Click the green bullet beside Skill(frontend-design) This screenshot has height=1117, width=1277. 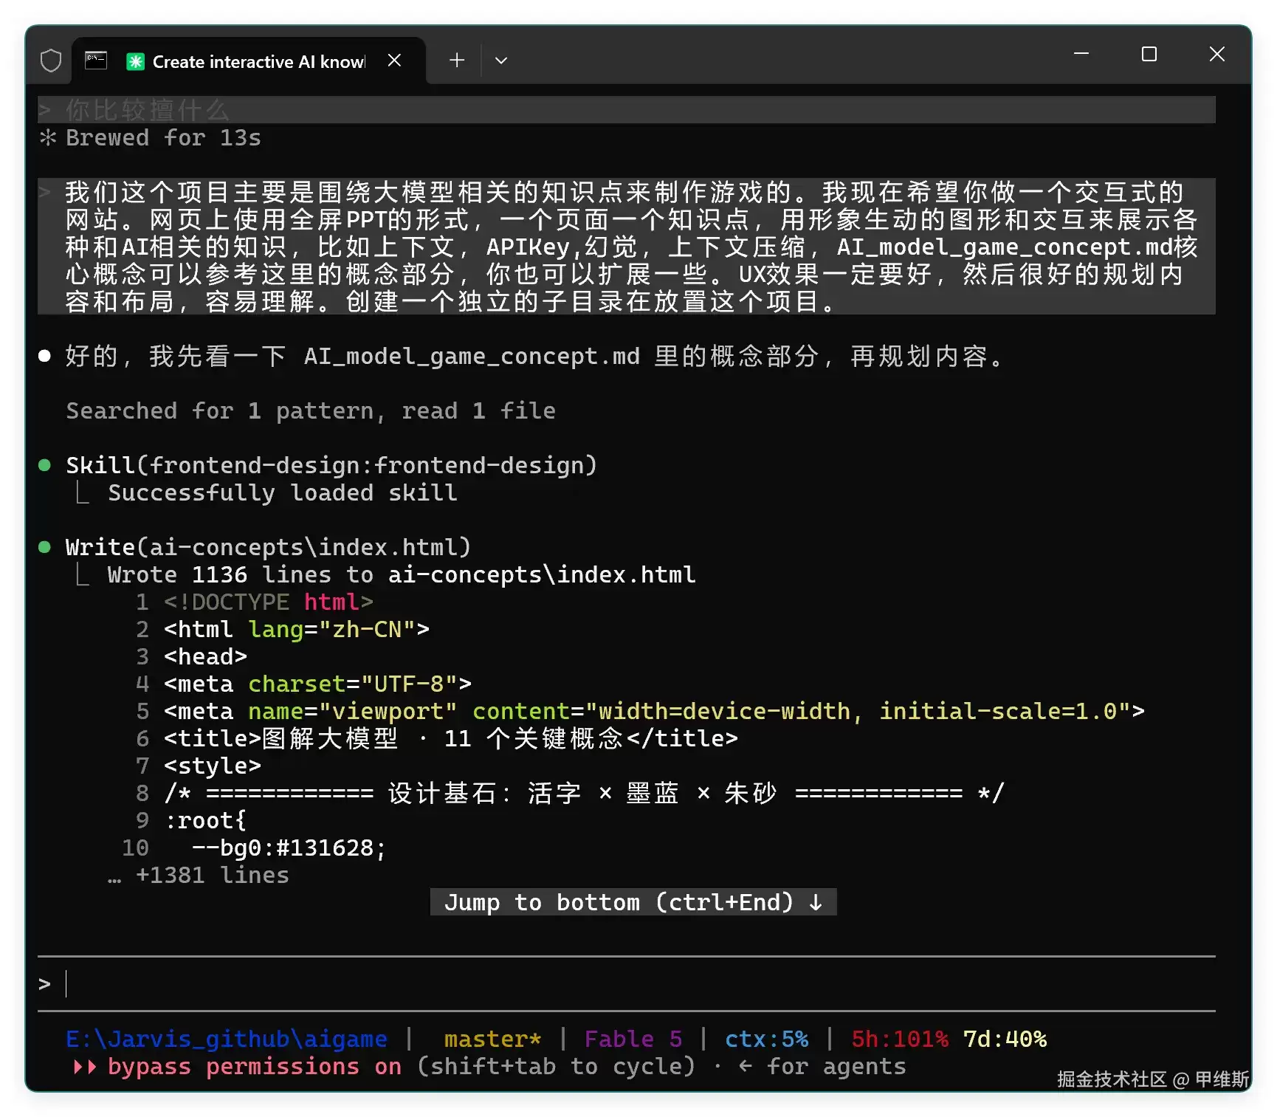[x=44, y=465]
